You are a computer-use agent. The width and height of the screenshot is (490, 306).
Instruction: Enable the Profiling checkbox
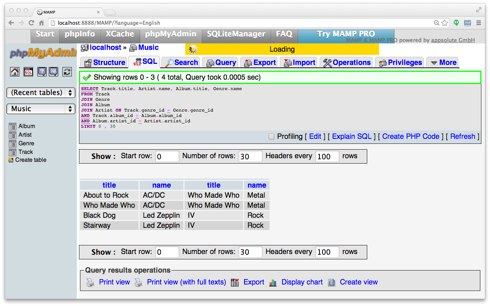pyautogui.click(x=271, y=136)
